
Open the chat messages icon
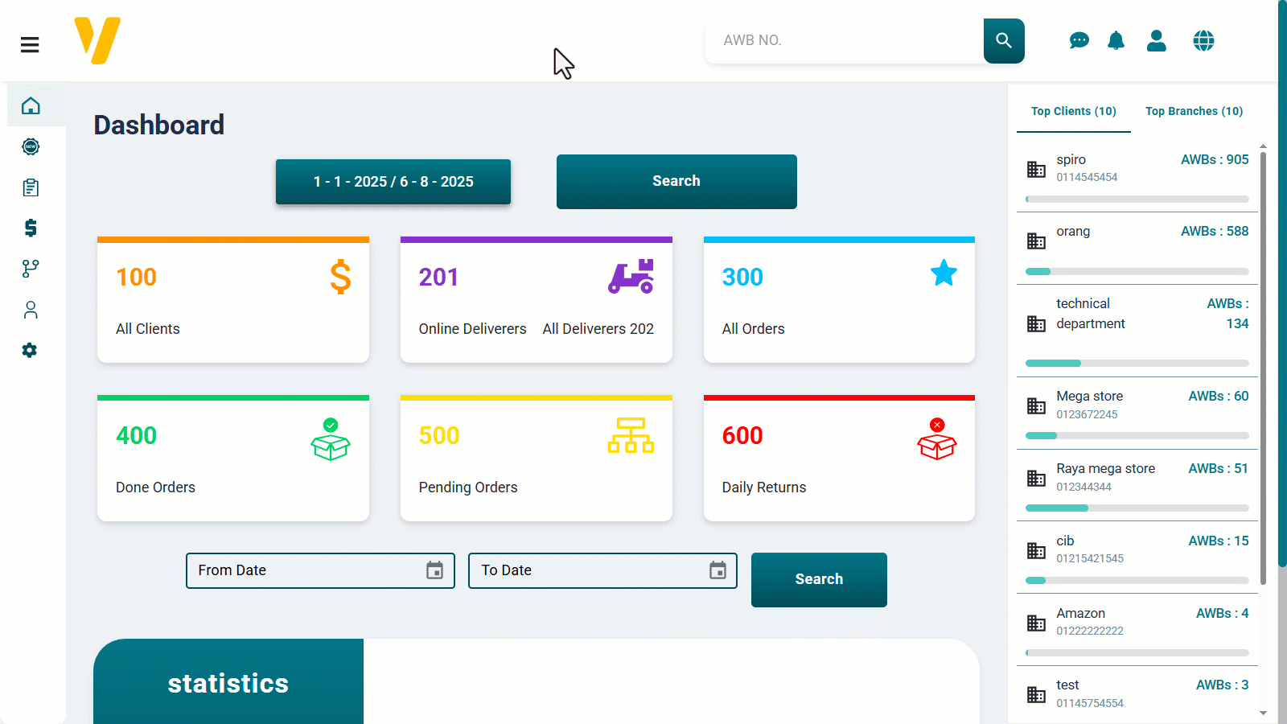click(1079, 41)
